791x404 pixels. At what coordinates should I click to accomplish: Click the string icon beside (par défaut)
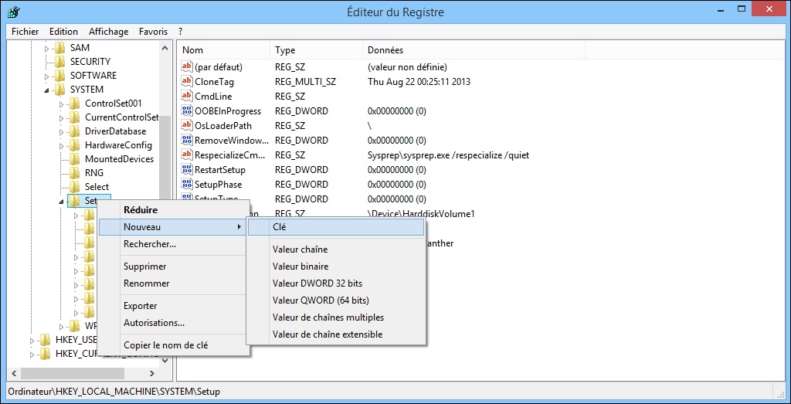pyautogui.click(x=187, y=66)
